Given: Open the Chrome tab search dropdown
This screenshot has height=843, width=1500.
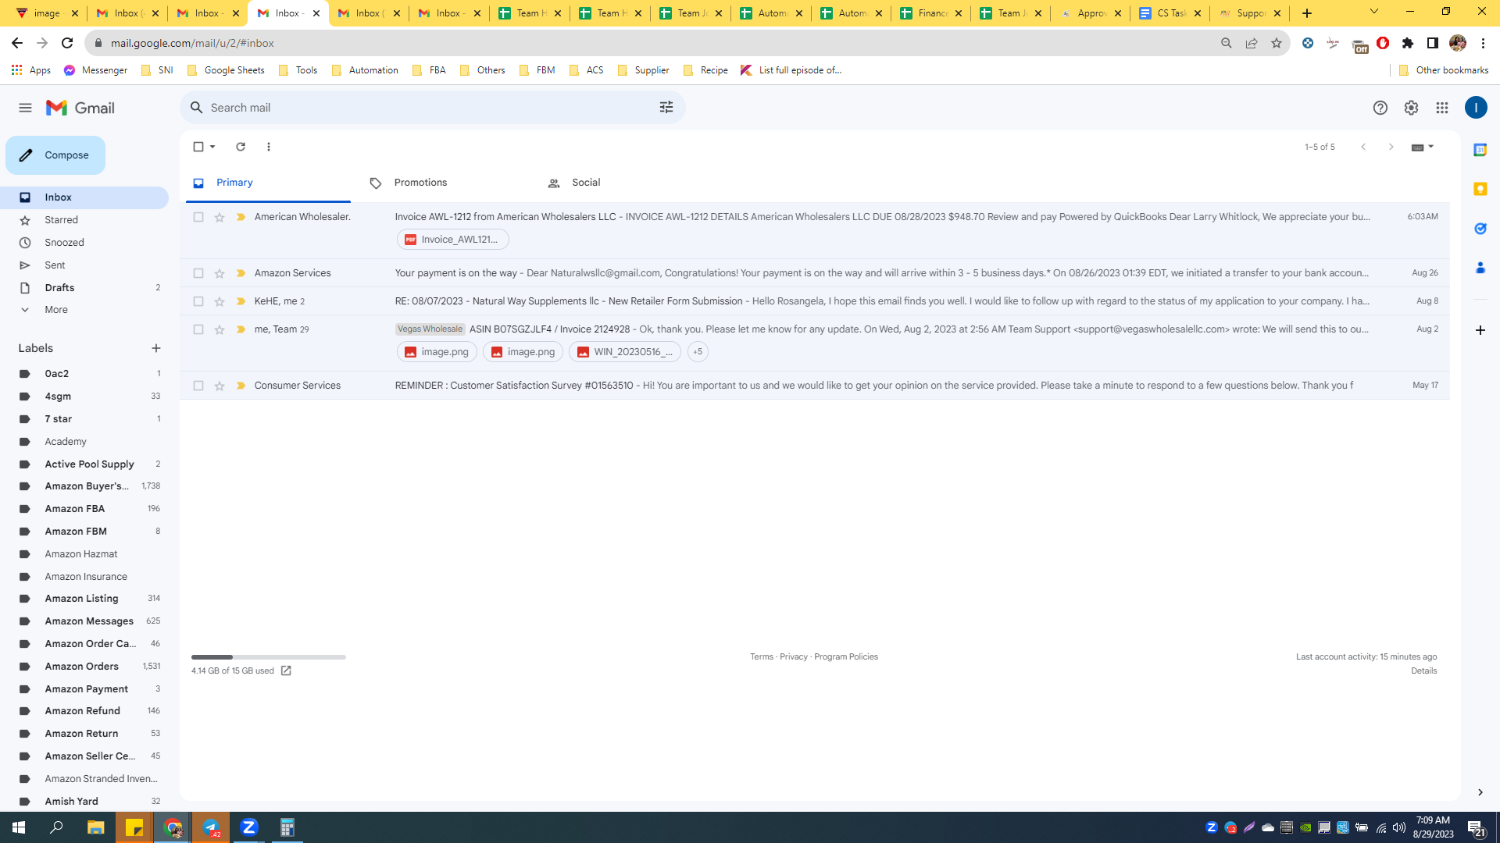Looking at the screenshot, I should click(x=1374, y=12).
